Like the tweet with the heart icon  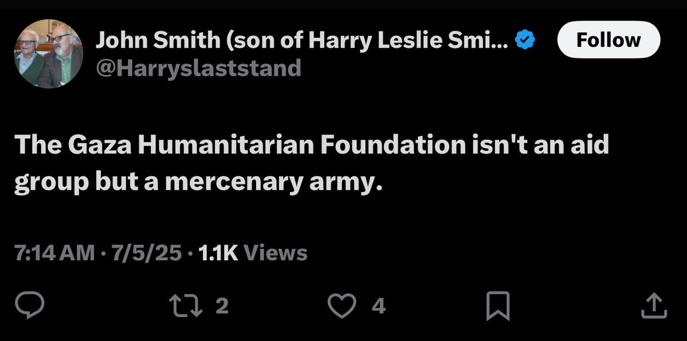click(x=342, y=307)
